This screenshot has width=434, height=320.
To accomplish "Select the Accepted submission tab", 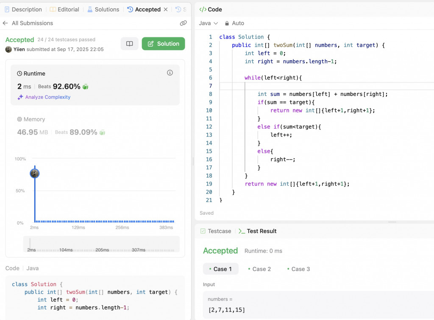I will [x=144, y=9].
